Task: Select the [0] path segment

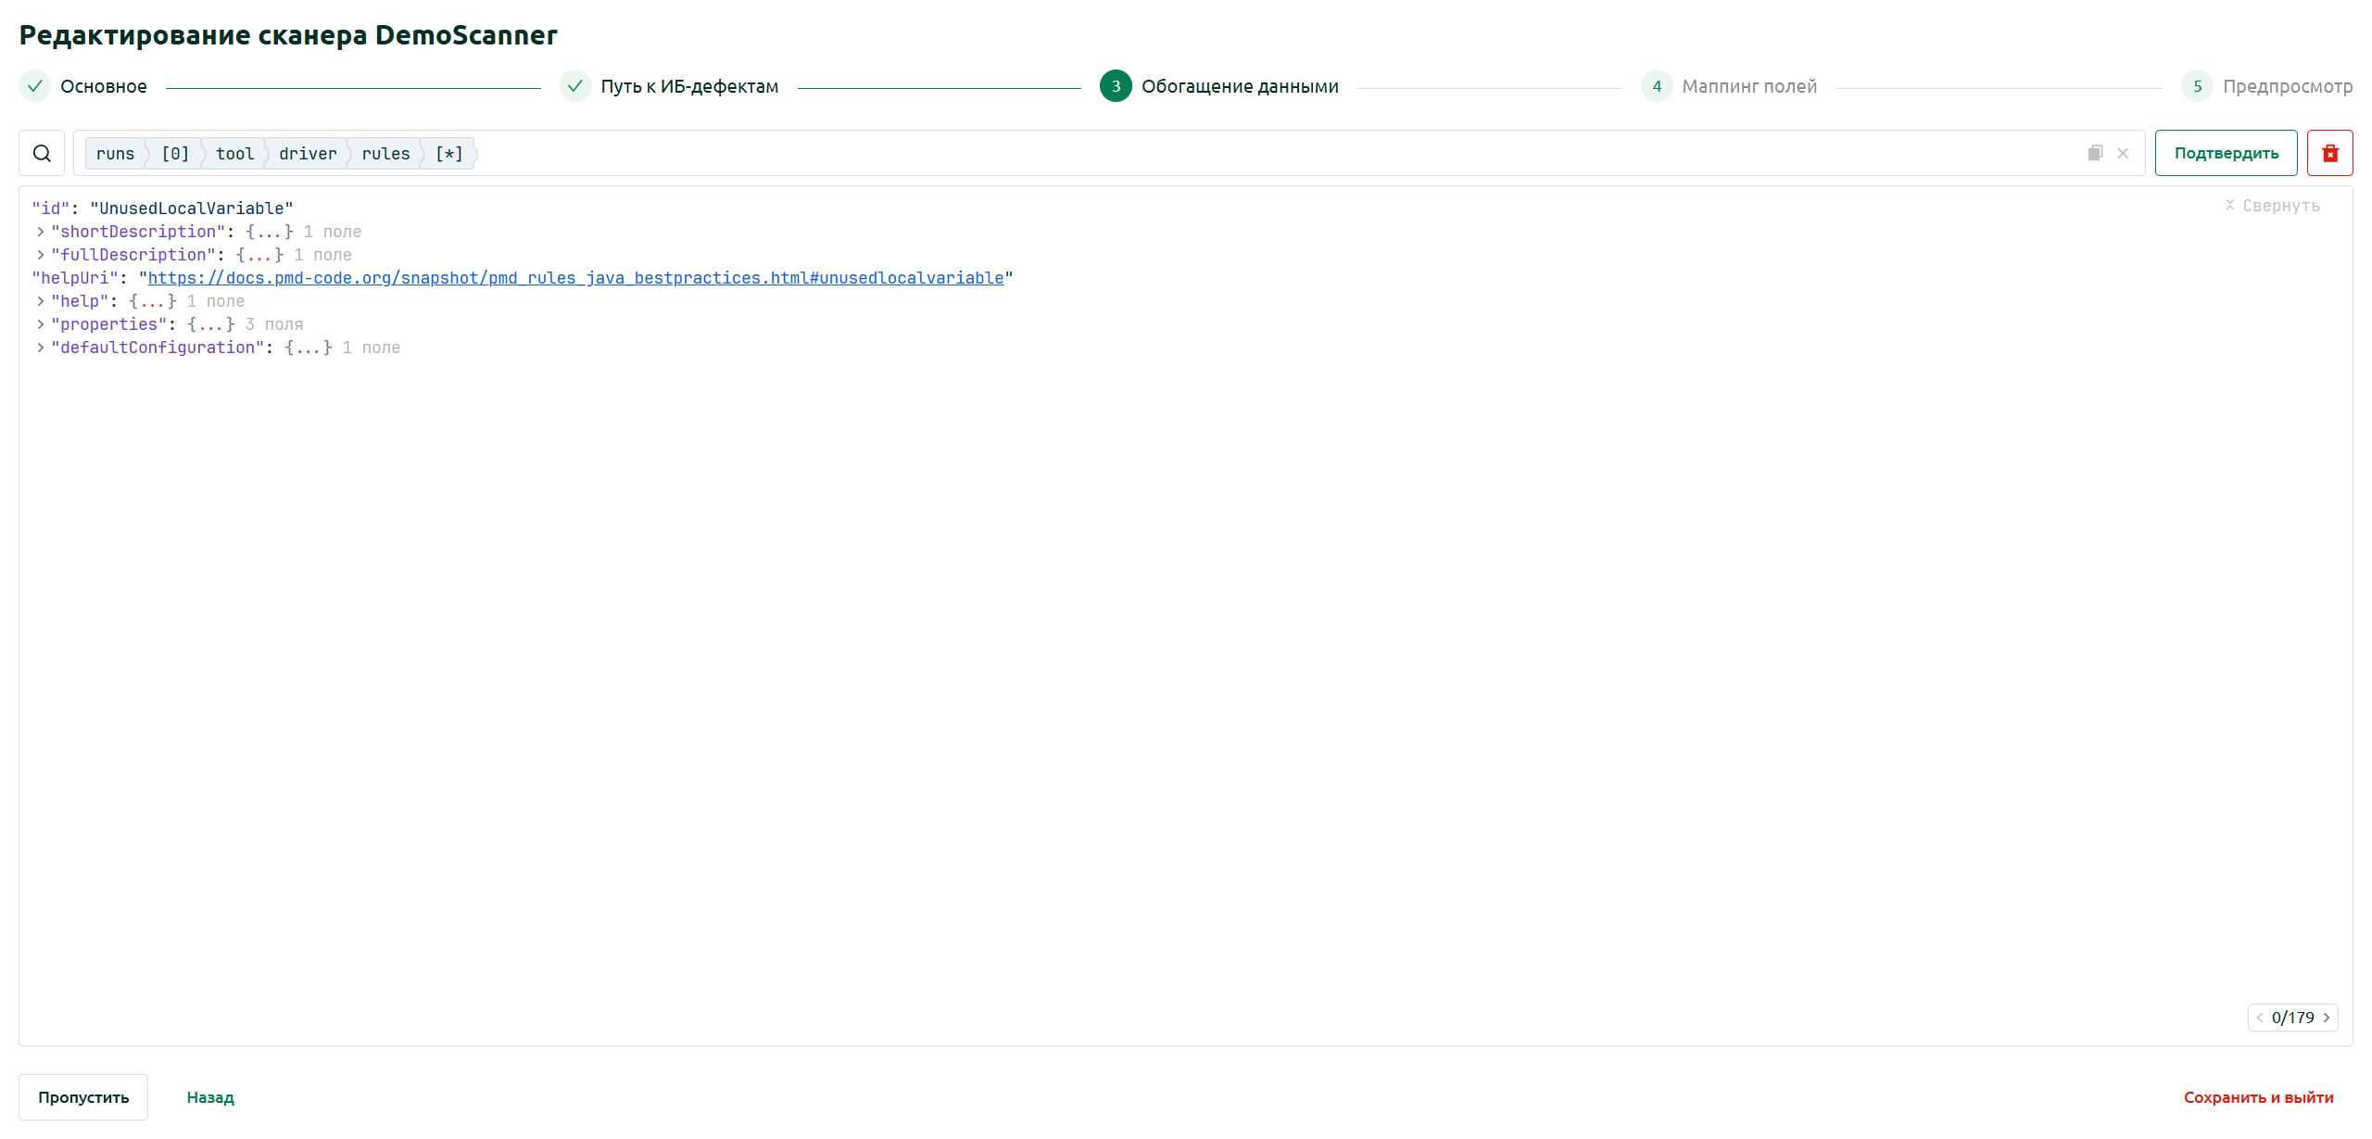Action: click(175, 154)
